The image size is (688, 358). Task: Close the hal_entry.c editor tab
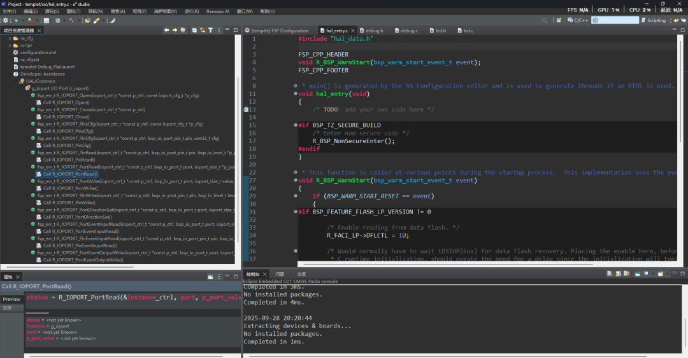click(352, 31)
